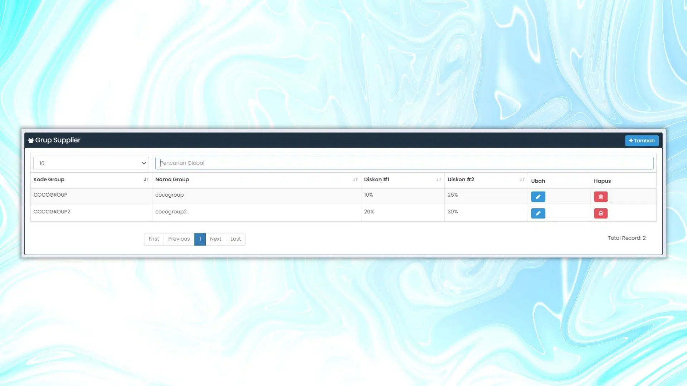Select page 1 in pagination
The height and width of the screenshot is (386, 687).
[200, 239]
